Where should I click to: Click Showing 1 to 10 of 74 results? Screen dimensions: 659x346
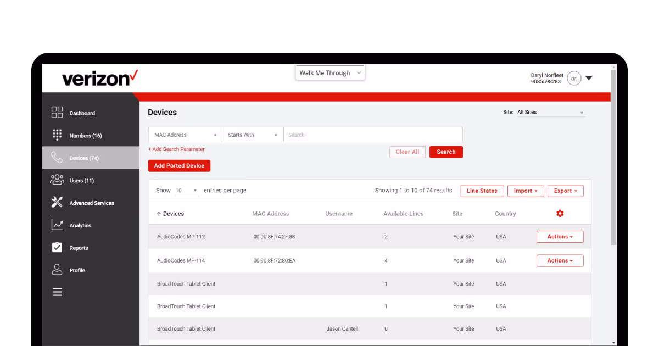pos(414,191)
